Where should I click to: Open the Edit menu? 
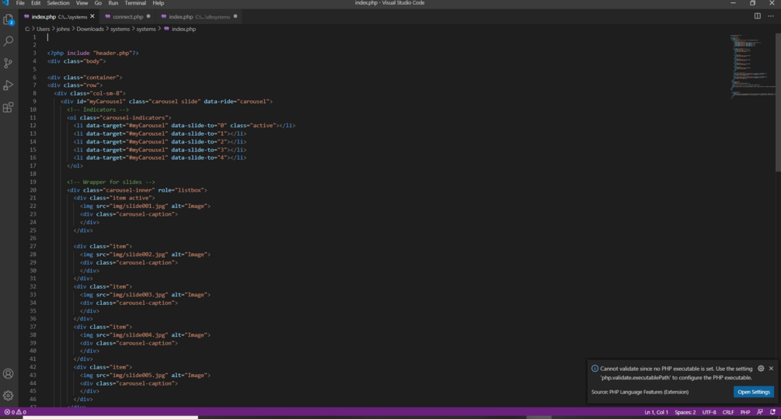pos(36,3)
